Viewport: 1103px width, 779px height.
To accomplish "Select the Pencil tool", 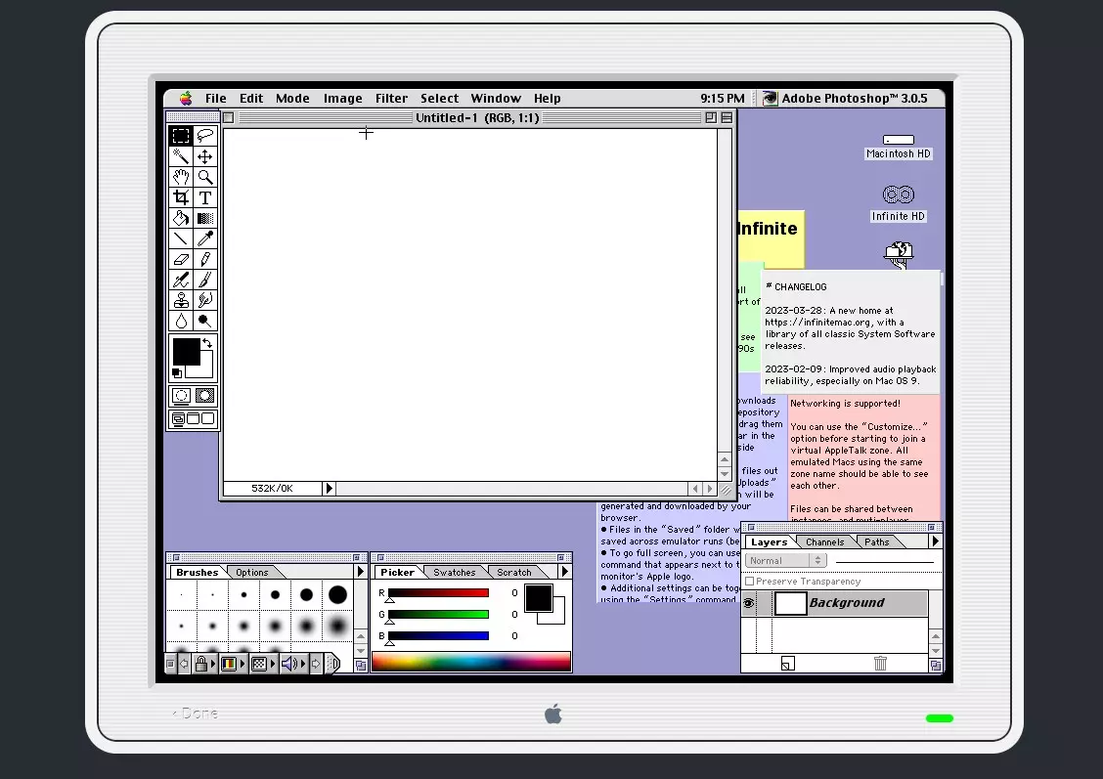I will tap(204, 259).
